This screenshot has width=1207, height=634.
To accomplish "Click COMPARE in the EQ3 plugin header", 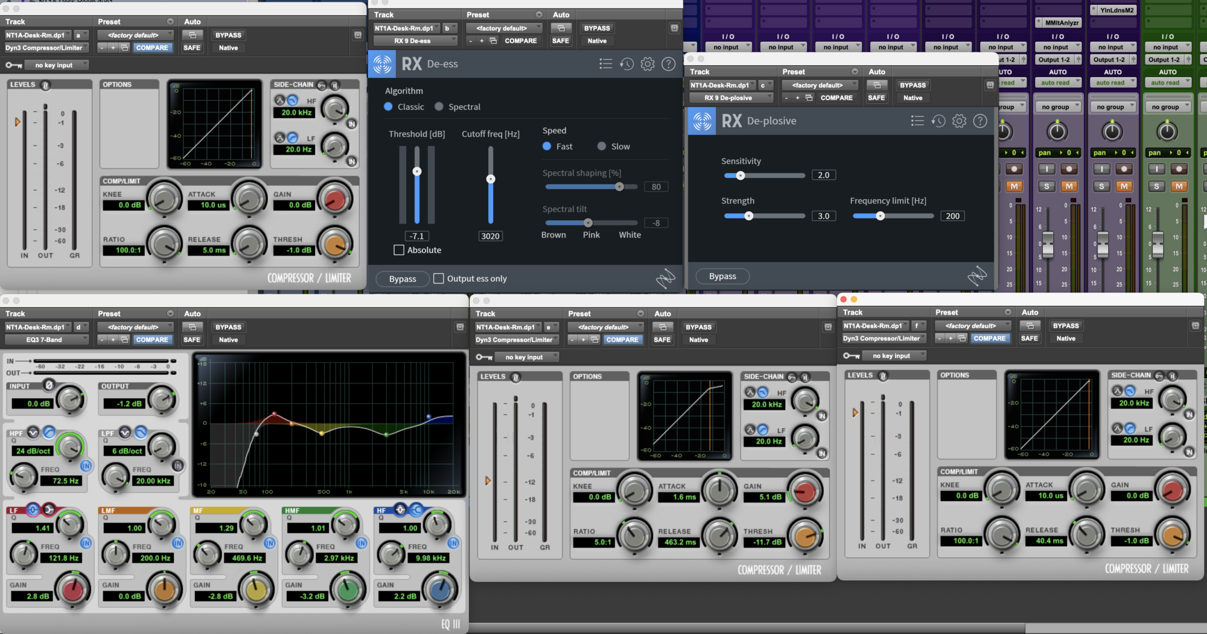I will click(152, 340).
